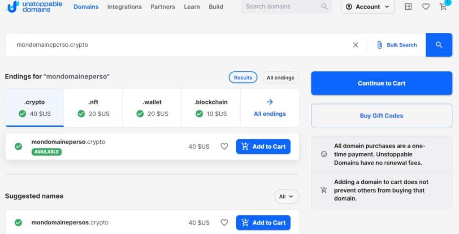Click the green check icon for mondomainepersos.crypto
The width and height of the screenshot is (459, 234).
18,223
